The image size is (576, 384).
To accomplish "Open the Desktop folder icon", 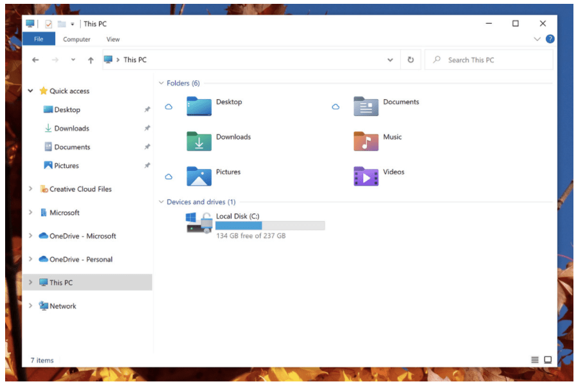I will click(199, 106).
